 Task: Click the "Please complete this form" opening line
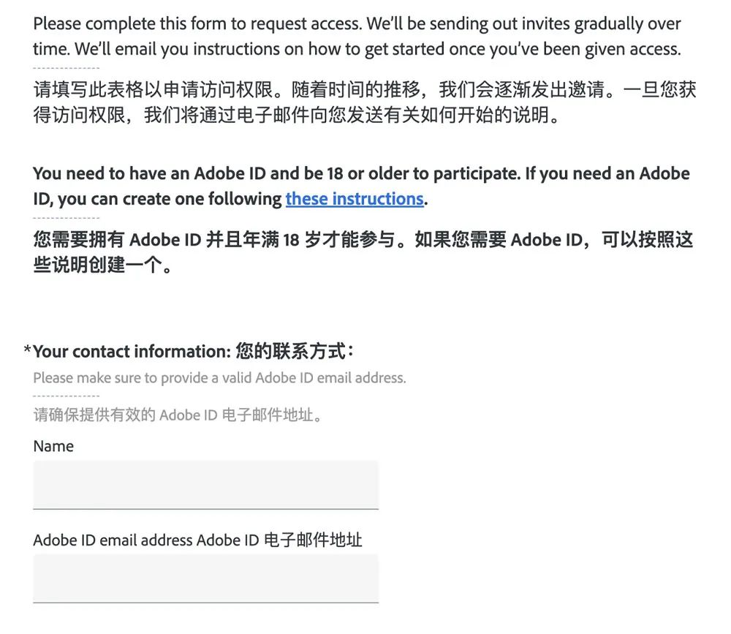coord(357,24)
